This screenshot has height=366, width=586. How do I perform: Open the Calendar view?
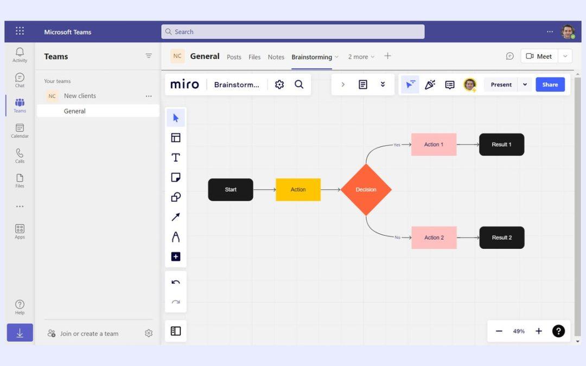point(20,131)
